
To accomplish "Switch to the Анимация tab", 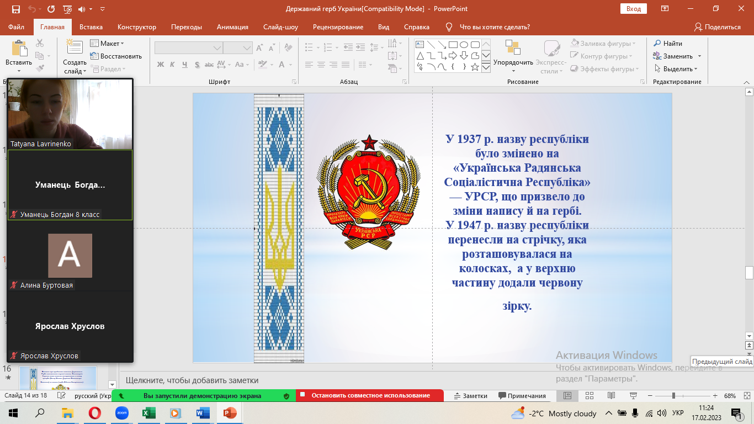I will [x=232, y=27].
